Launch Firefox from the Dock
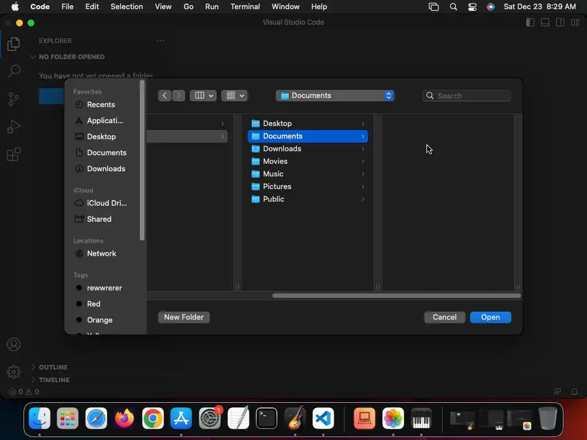Screen dimensions: 587x440 tap(124, 418)
